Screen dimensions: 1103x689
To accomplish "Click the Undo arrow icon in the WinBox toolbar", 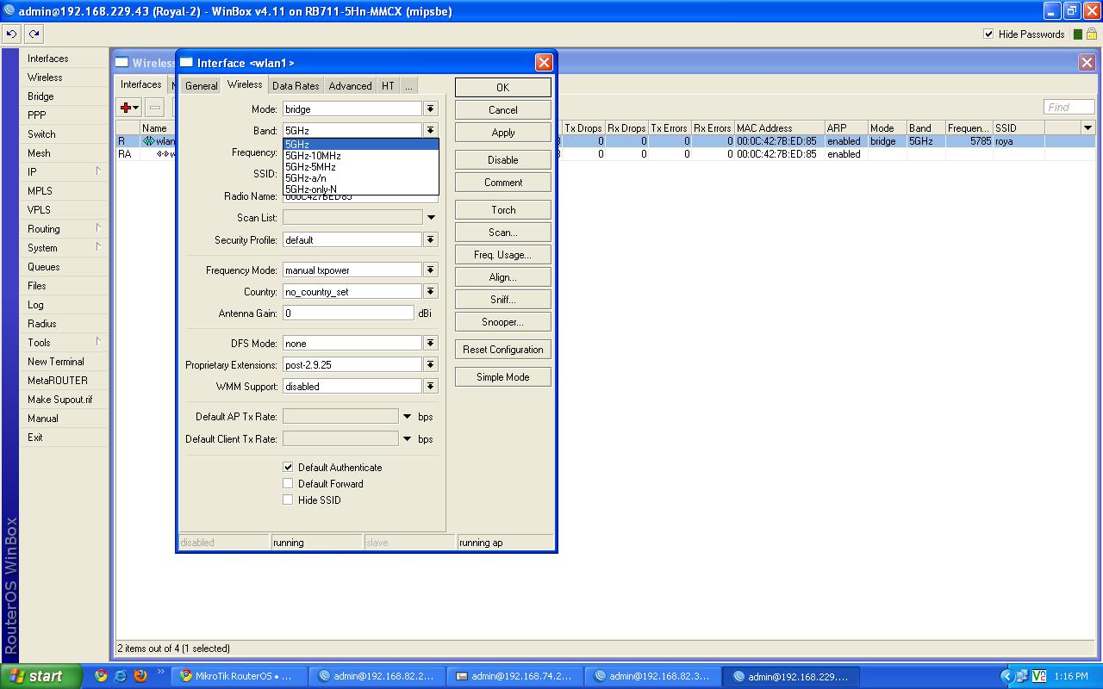I will tap(11, 34).
